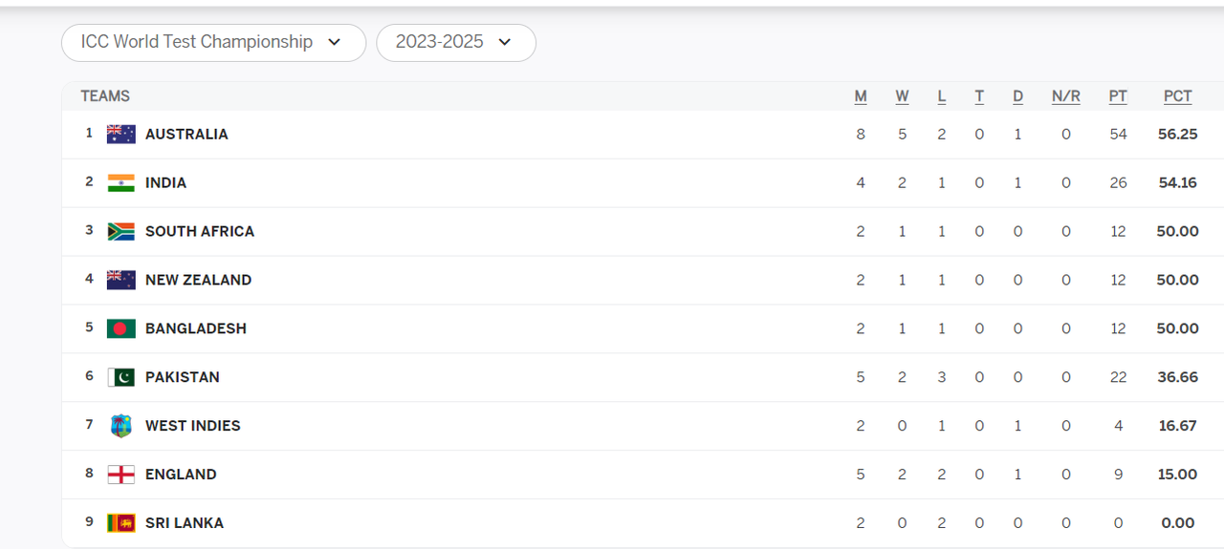Click Australia's PCT value 56.25

(x=1178, y=135)
